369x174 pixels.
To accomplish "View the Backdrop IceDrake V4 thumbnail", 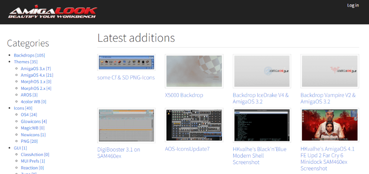I will pos(262,71).
